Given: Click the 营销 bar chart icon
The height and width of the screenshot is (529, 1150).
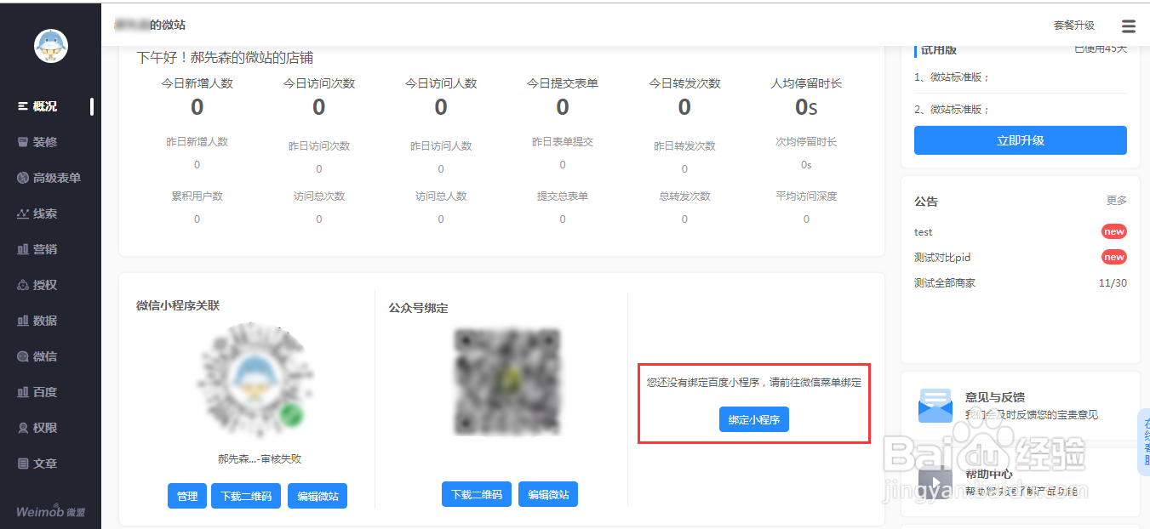Looking at the screenshot, I should pyautogui.click(x=23, y=249).
